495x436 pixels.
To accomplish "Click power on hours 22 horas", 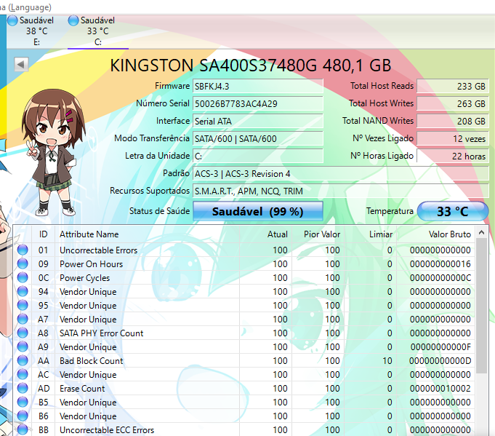I will 452,156.
